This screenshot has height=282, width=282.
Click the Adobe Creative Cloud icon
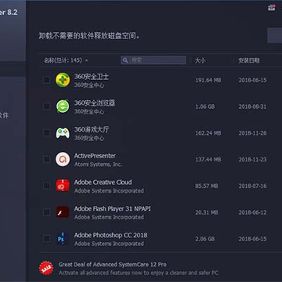click(63, 186)
